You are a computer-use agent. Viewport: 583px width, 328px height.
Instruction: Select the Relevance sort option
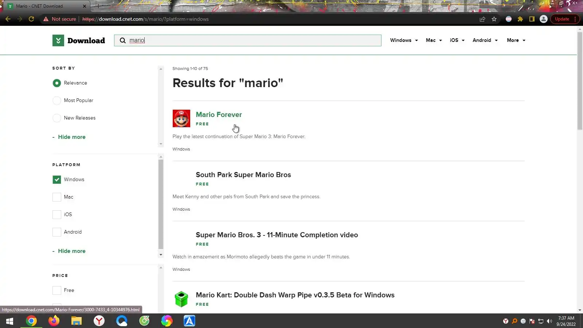[57, 83]
